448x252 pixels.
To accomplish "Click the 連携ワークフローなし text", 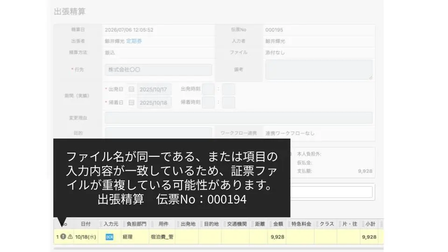I will [290, 133].
